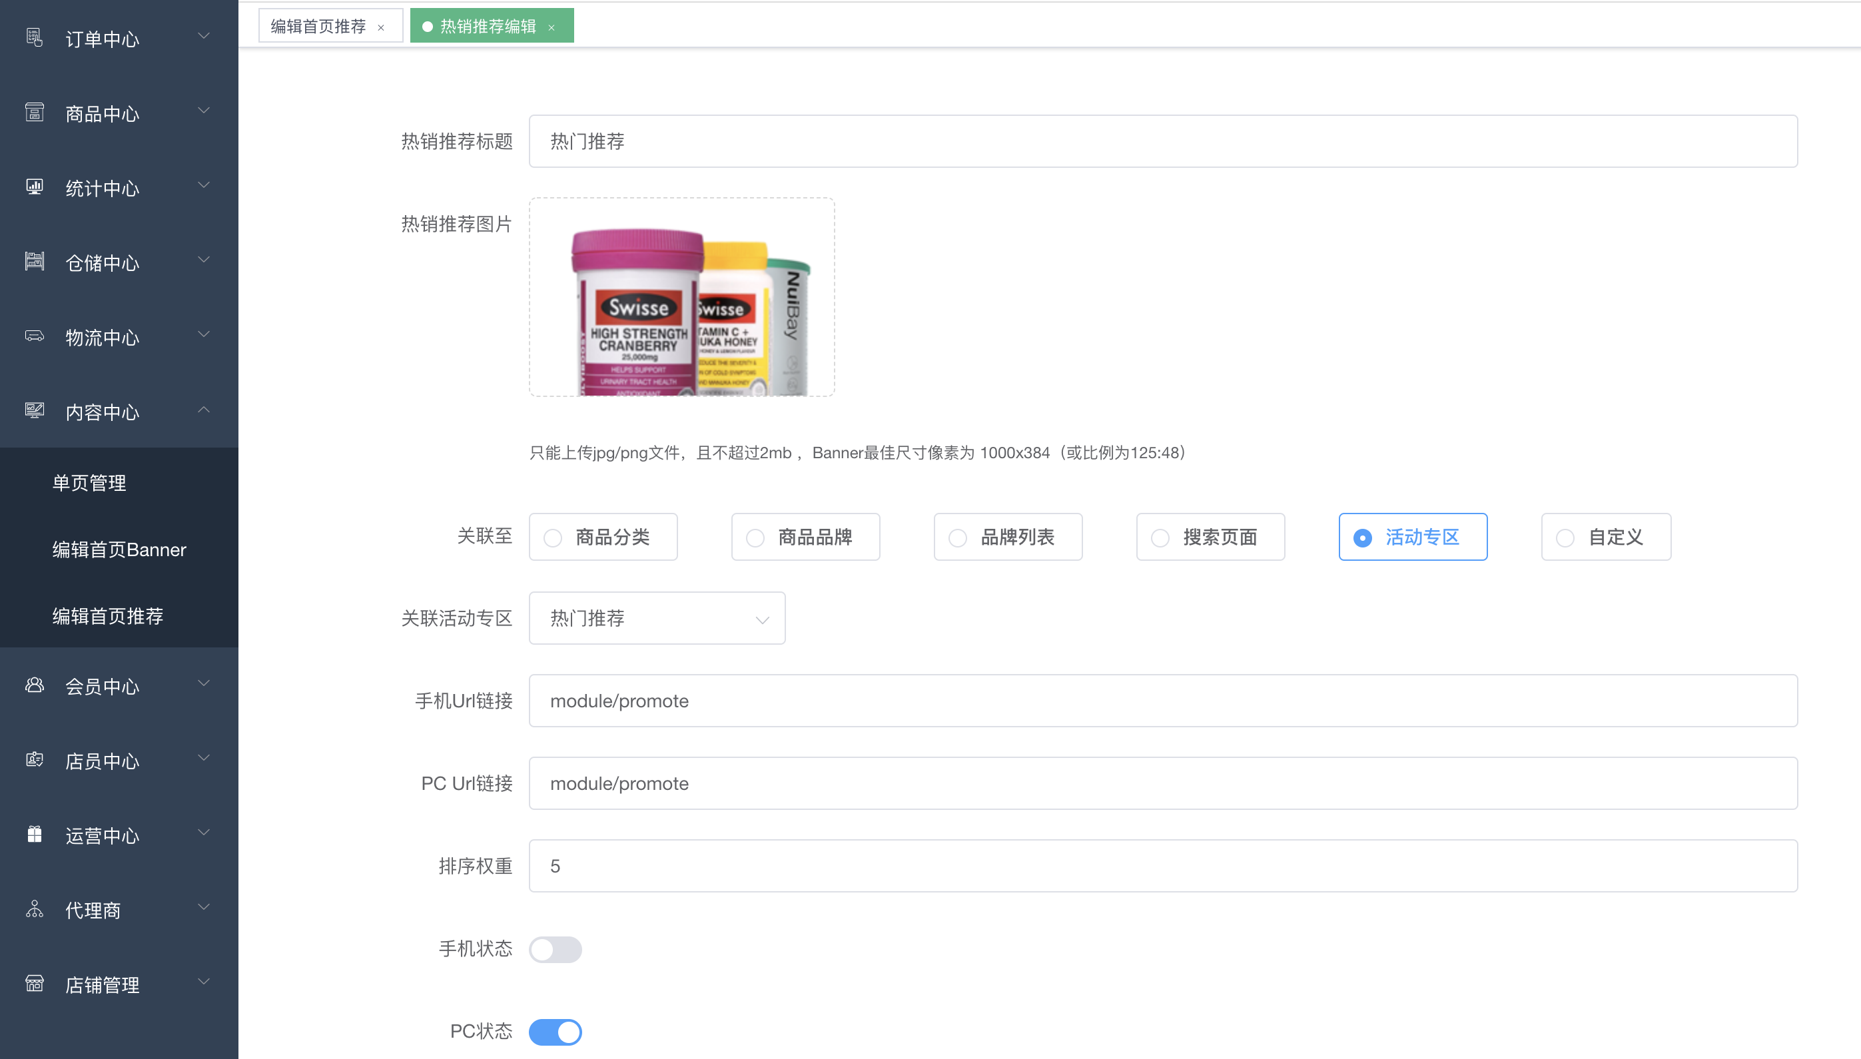
Task: Click the 物流中心 truck icon
Action: (x=34, y=336)
